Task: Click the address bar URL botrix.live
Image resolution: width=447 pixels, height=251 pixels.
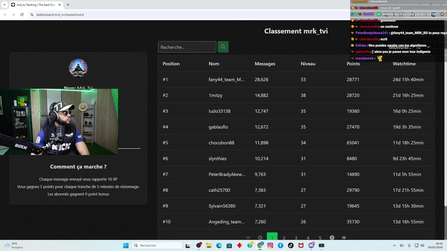Action: 60,15
